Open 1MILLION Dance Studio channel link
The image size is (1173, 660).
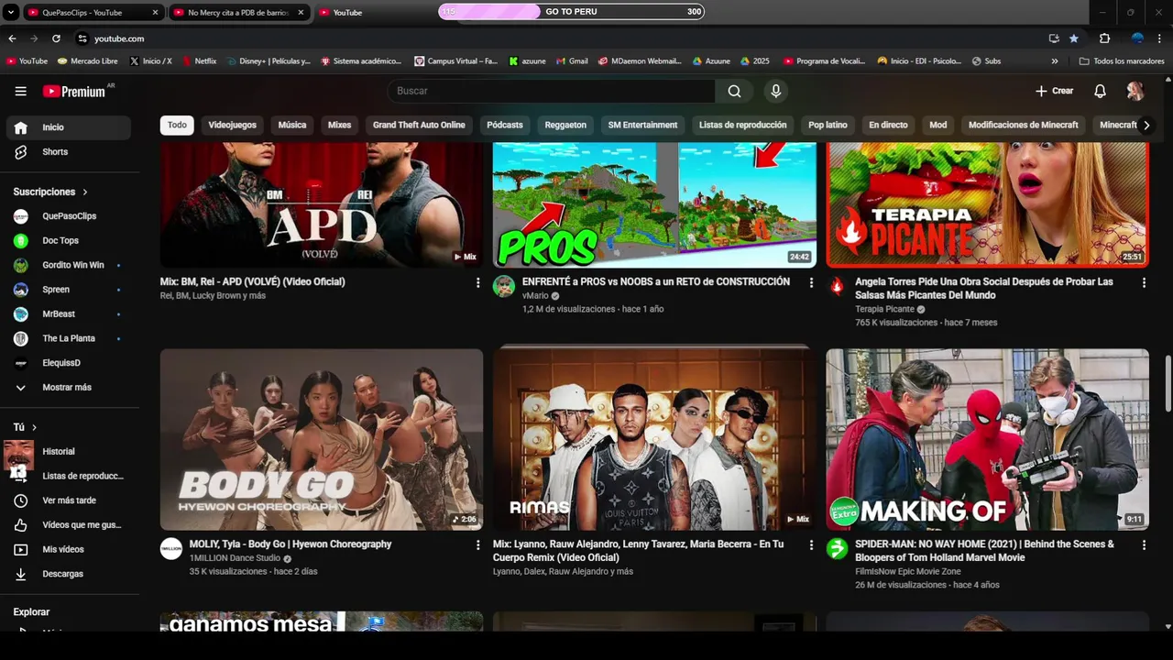click(235, 558)
